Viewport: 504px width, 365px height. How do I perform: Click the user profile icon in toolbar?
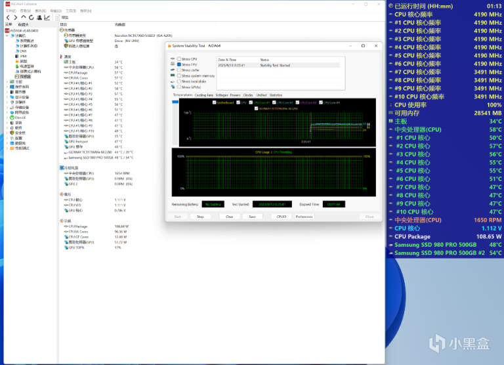(39, 17)
